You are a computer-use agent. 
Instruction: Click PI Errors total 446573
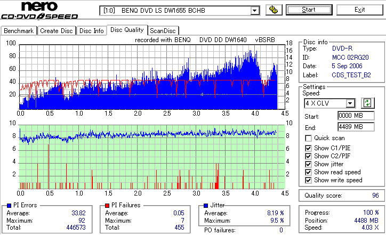pos(76,228)
